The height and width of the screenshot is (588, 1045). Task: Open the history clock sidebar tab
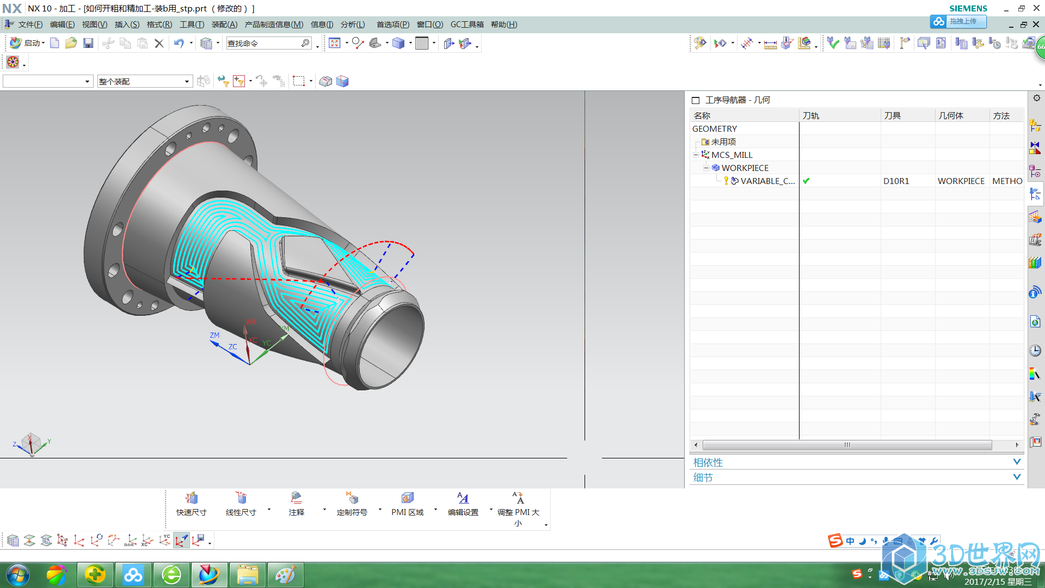point(1035,351)
